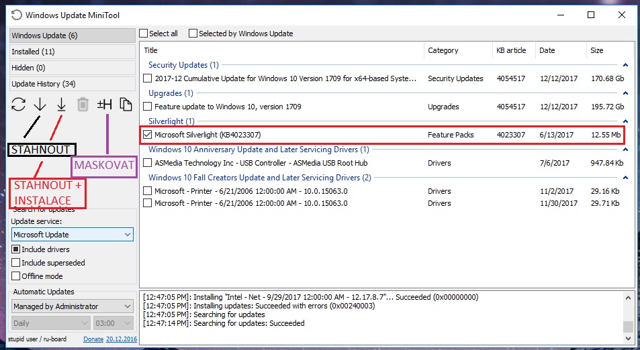Click the refresh check-for-updates icon
The image size is (640, 350).
pos(18,105)
